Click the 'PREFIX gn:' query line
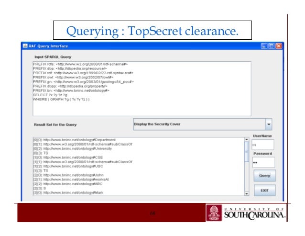The width and height of the screenshot is (305, 236). pos(84,82)
